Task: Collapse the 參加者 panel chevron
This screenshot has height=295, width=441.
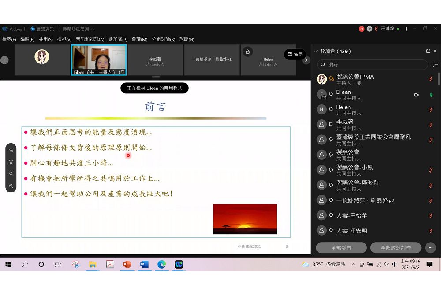Action: [x=315, y=51]
